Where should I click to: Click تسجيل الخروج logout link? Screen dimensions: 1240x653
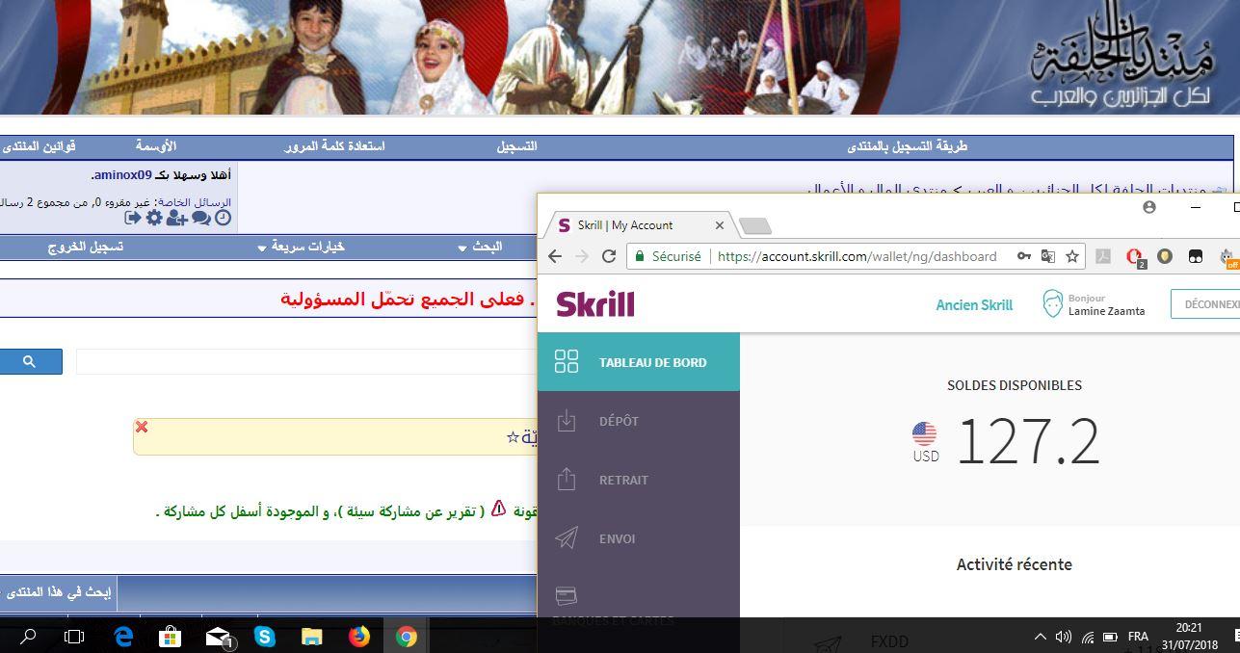pos(86,247)
